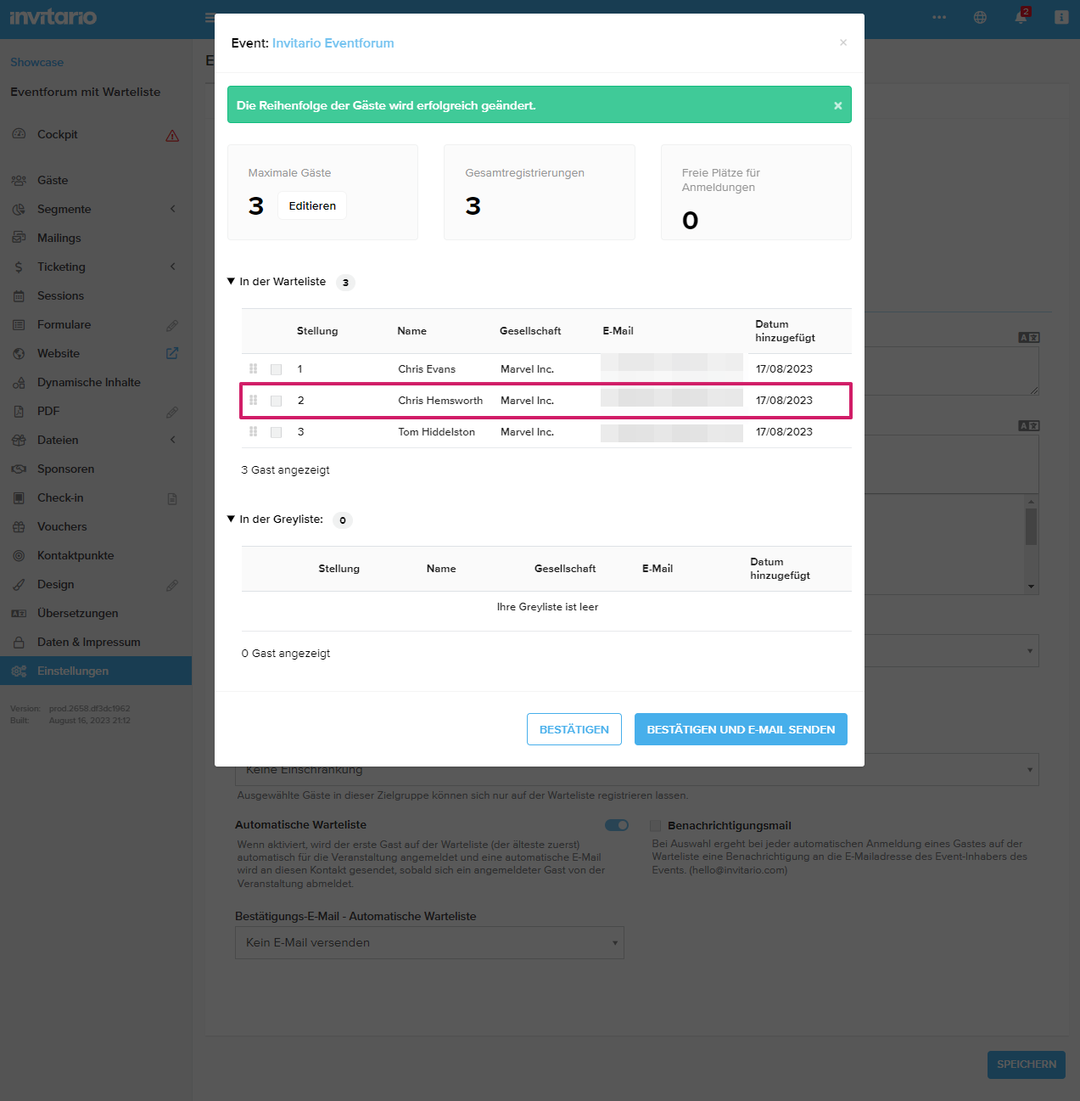1080x1101 pixels.
Task: Click the drag handle for Chris Evans
Action: pos(253,368)
